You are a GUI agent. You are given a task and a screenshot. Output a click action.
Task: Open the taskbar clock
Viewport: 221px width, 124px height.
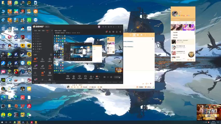(x=213, y=122)
